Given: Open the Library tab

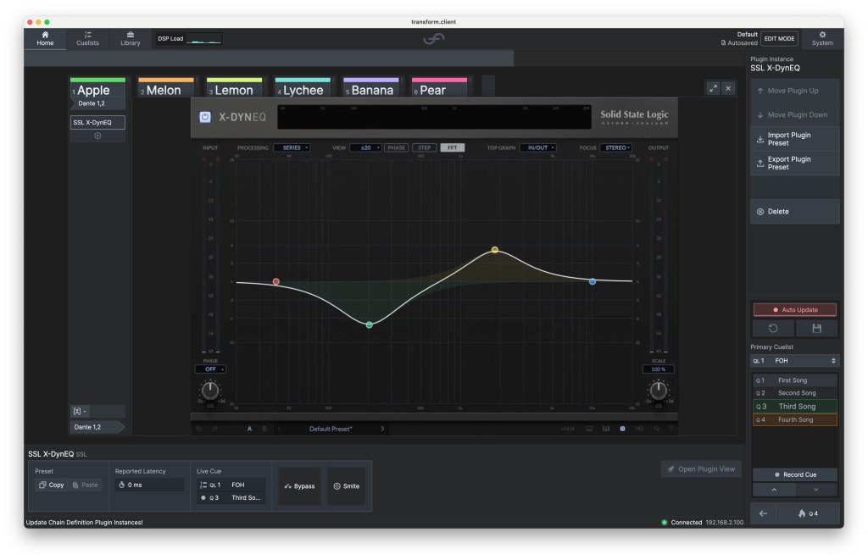Looking at the screenshot, I should click(x=130, y=39).
